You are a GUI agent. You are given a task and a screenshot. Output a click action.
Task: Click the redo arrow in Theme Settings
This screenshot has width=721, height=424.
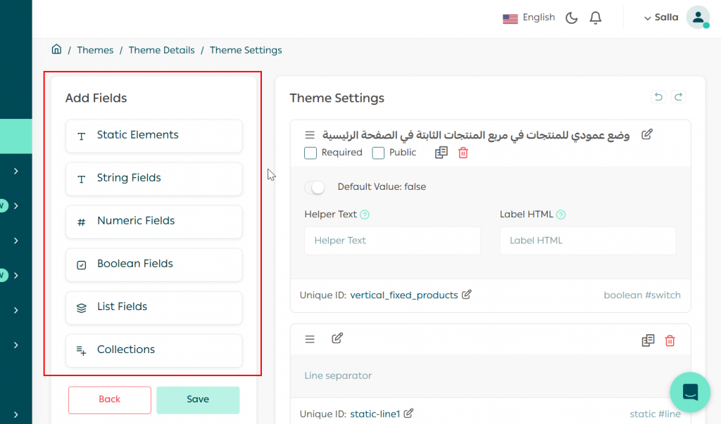pyautogui.click(x=679, y=97)
